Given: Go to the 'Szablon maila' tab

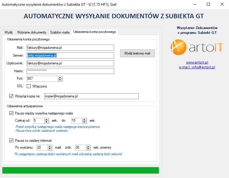Looking at the screenshot, I should (x=60, y=32).
